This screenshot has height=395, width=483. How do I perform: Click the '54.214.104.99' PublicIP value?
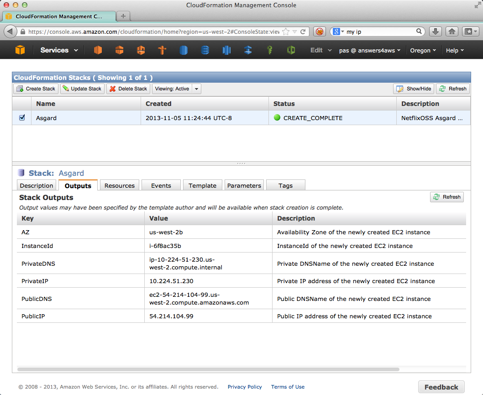[171, 316]
